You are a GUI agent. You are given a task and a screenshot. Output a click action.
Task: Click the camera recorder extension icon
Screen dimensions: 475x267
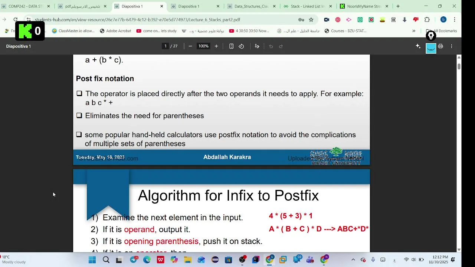coord(327,20)
